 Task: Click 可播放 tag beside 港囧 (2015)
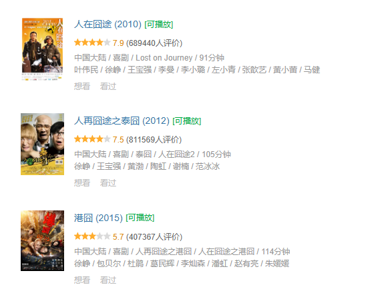pyautogui.click(x=140, y=218)
